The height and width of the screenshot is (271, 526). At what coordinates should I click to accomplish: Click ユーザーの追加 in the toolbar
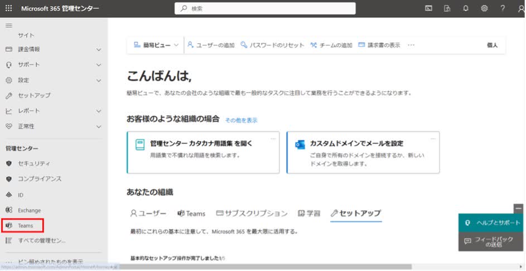tap(211, 45)
